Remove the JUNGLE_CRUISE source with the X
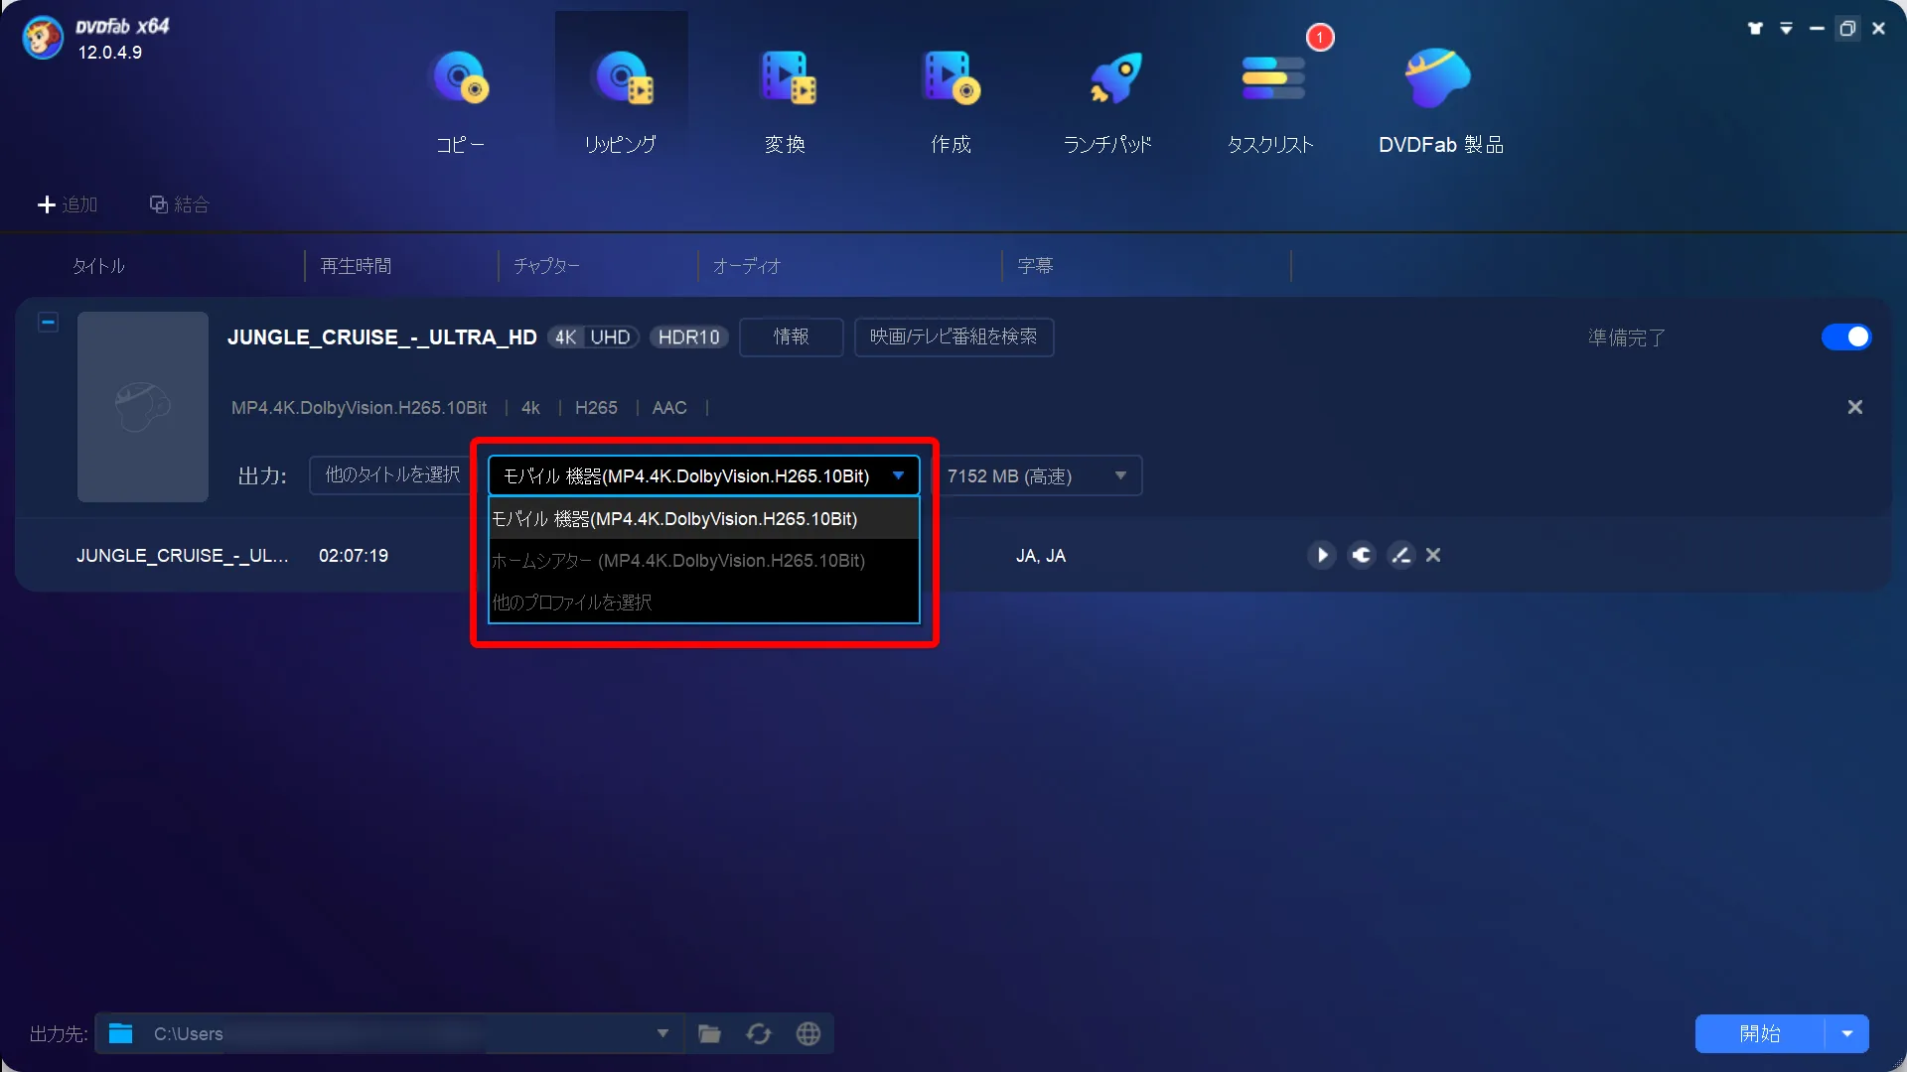Screen dimensions: 1907x1072 click(1854, 407)
